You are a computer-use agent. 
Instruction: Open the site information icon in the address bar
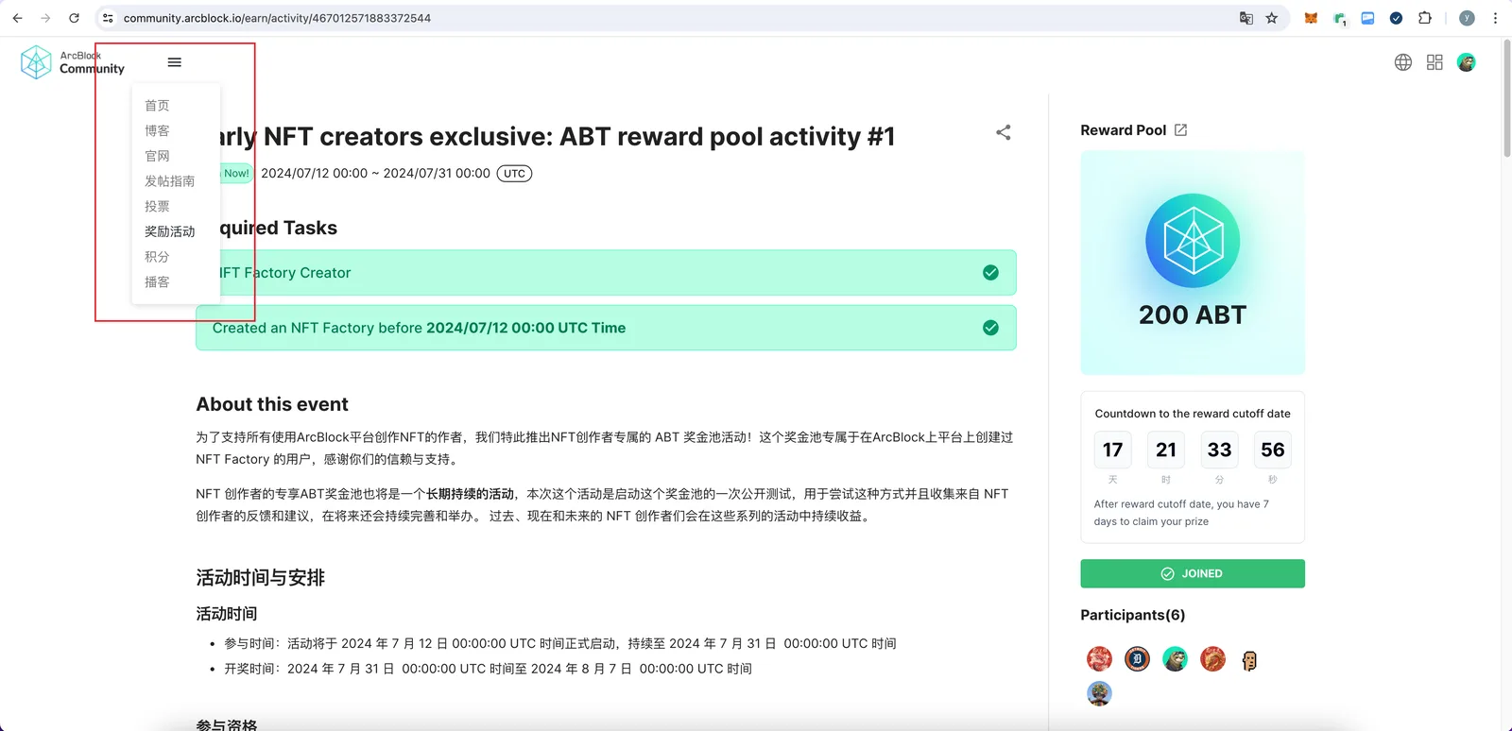[x=108, y=18]
